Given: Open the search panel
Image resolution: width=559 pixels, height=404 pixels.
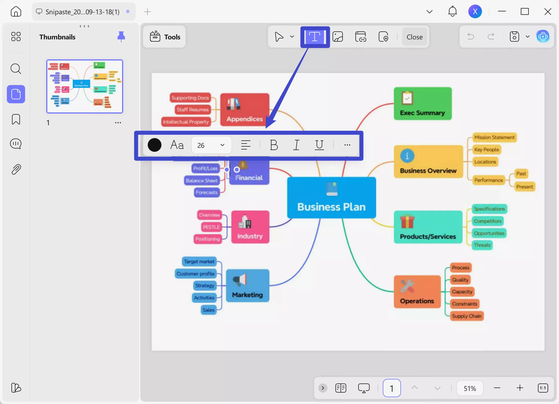Looking at the screenshot, I should click(16, 68).
